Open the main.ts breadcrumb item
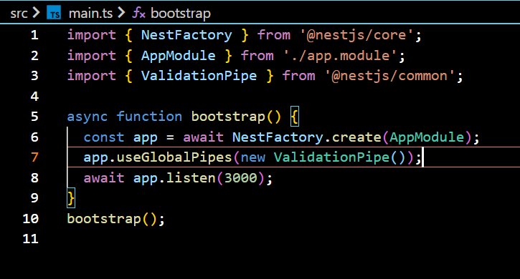Screen dimensions: 520x279 [x=90, y=14]
